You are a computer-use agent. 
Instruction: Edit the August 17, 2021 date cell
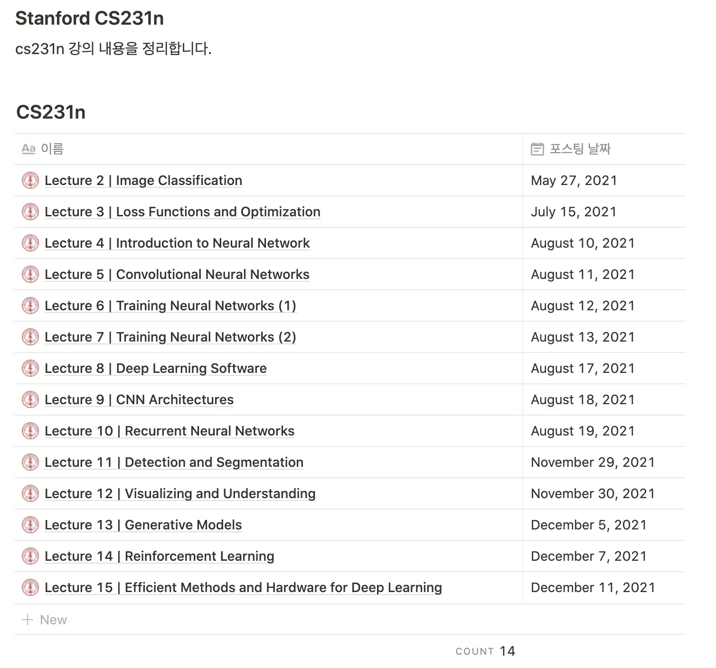pos(604,368)
